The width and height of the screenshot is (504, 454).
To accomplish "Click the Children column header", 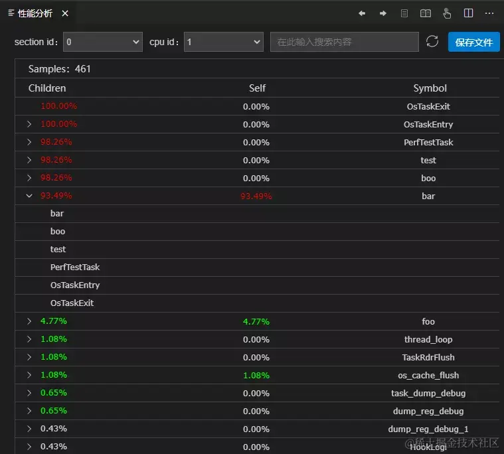I will (x=47, y=88).
